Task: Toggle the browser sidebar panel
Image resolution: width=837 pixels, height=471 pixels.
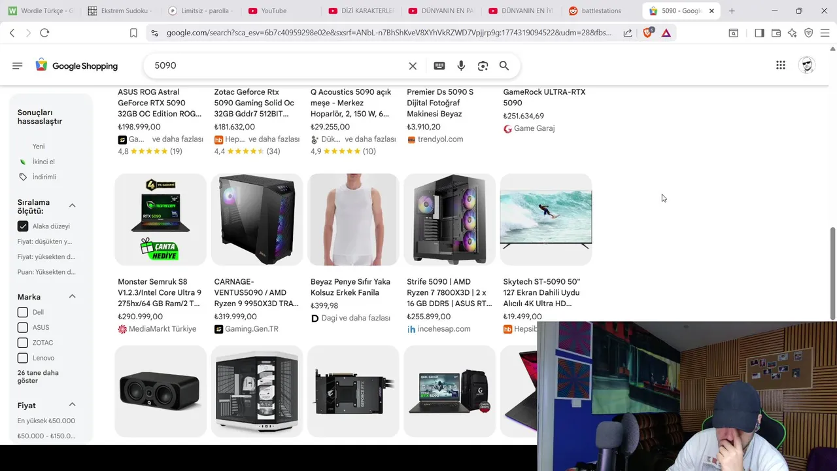Action: pyautogui.click(x=759, y=33)
